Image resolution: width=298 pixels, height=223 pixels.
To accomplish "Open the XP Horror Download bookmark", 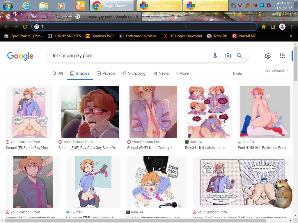I will point(183,36).
